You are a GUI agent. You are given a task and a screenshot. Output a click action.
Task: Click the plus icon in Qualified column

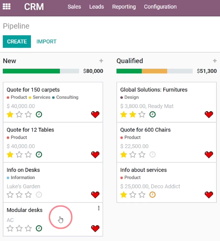[215, 61]
